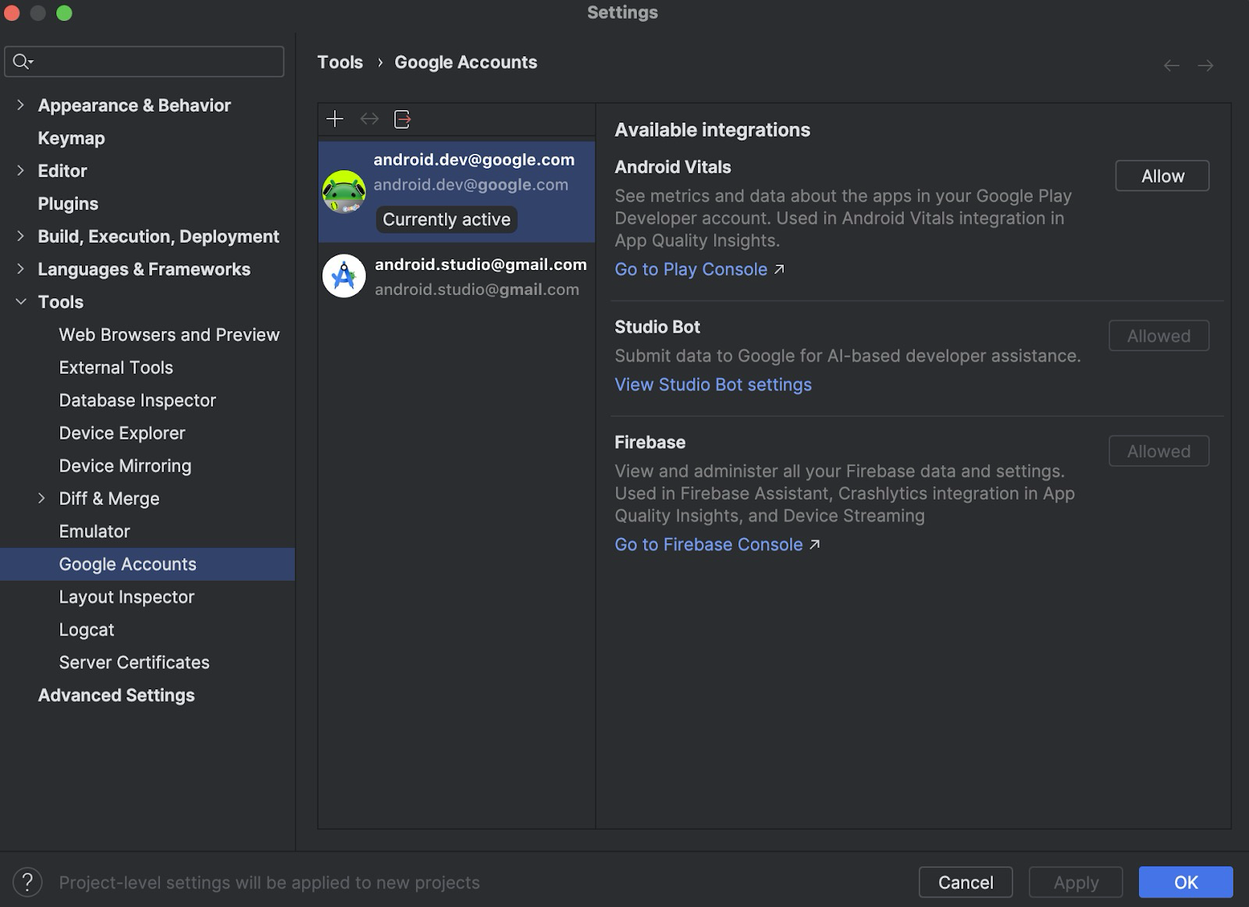Screen dimensions: 1249x907
Task: Navigate forward with right arrow icon
Action: [x=1206, y=66]
